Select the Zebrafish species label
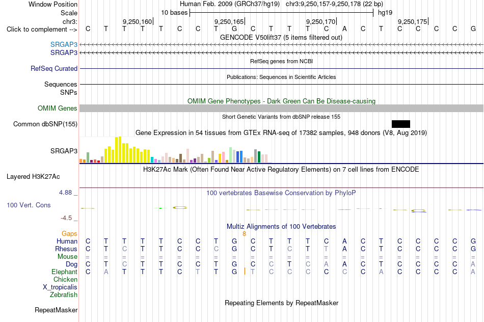The width and height of the screenshot is (484, 322). [x=64, y=295]
